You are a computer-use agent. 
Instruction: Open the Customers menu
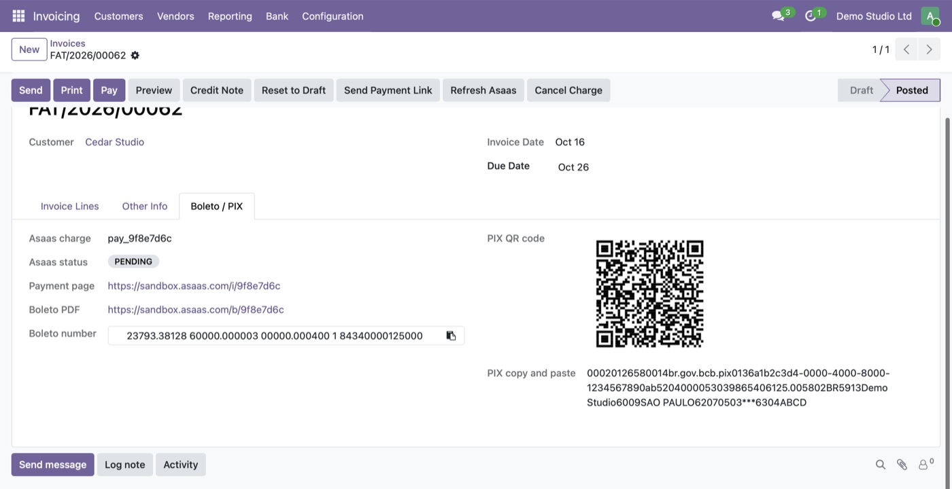coord(119,16)
